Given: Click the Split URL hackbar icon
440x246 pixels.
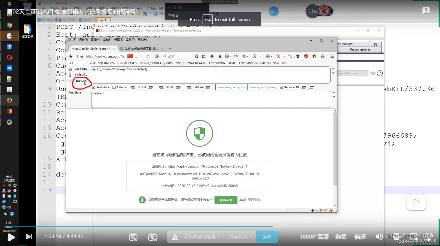Looking at the screenshot, I should coord(70,75).
